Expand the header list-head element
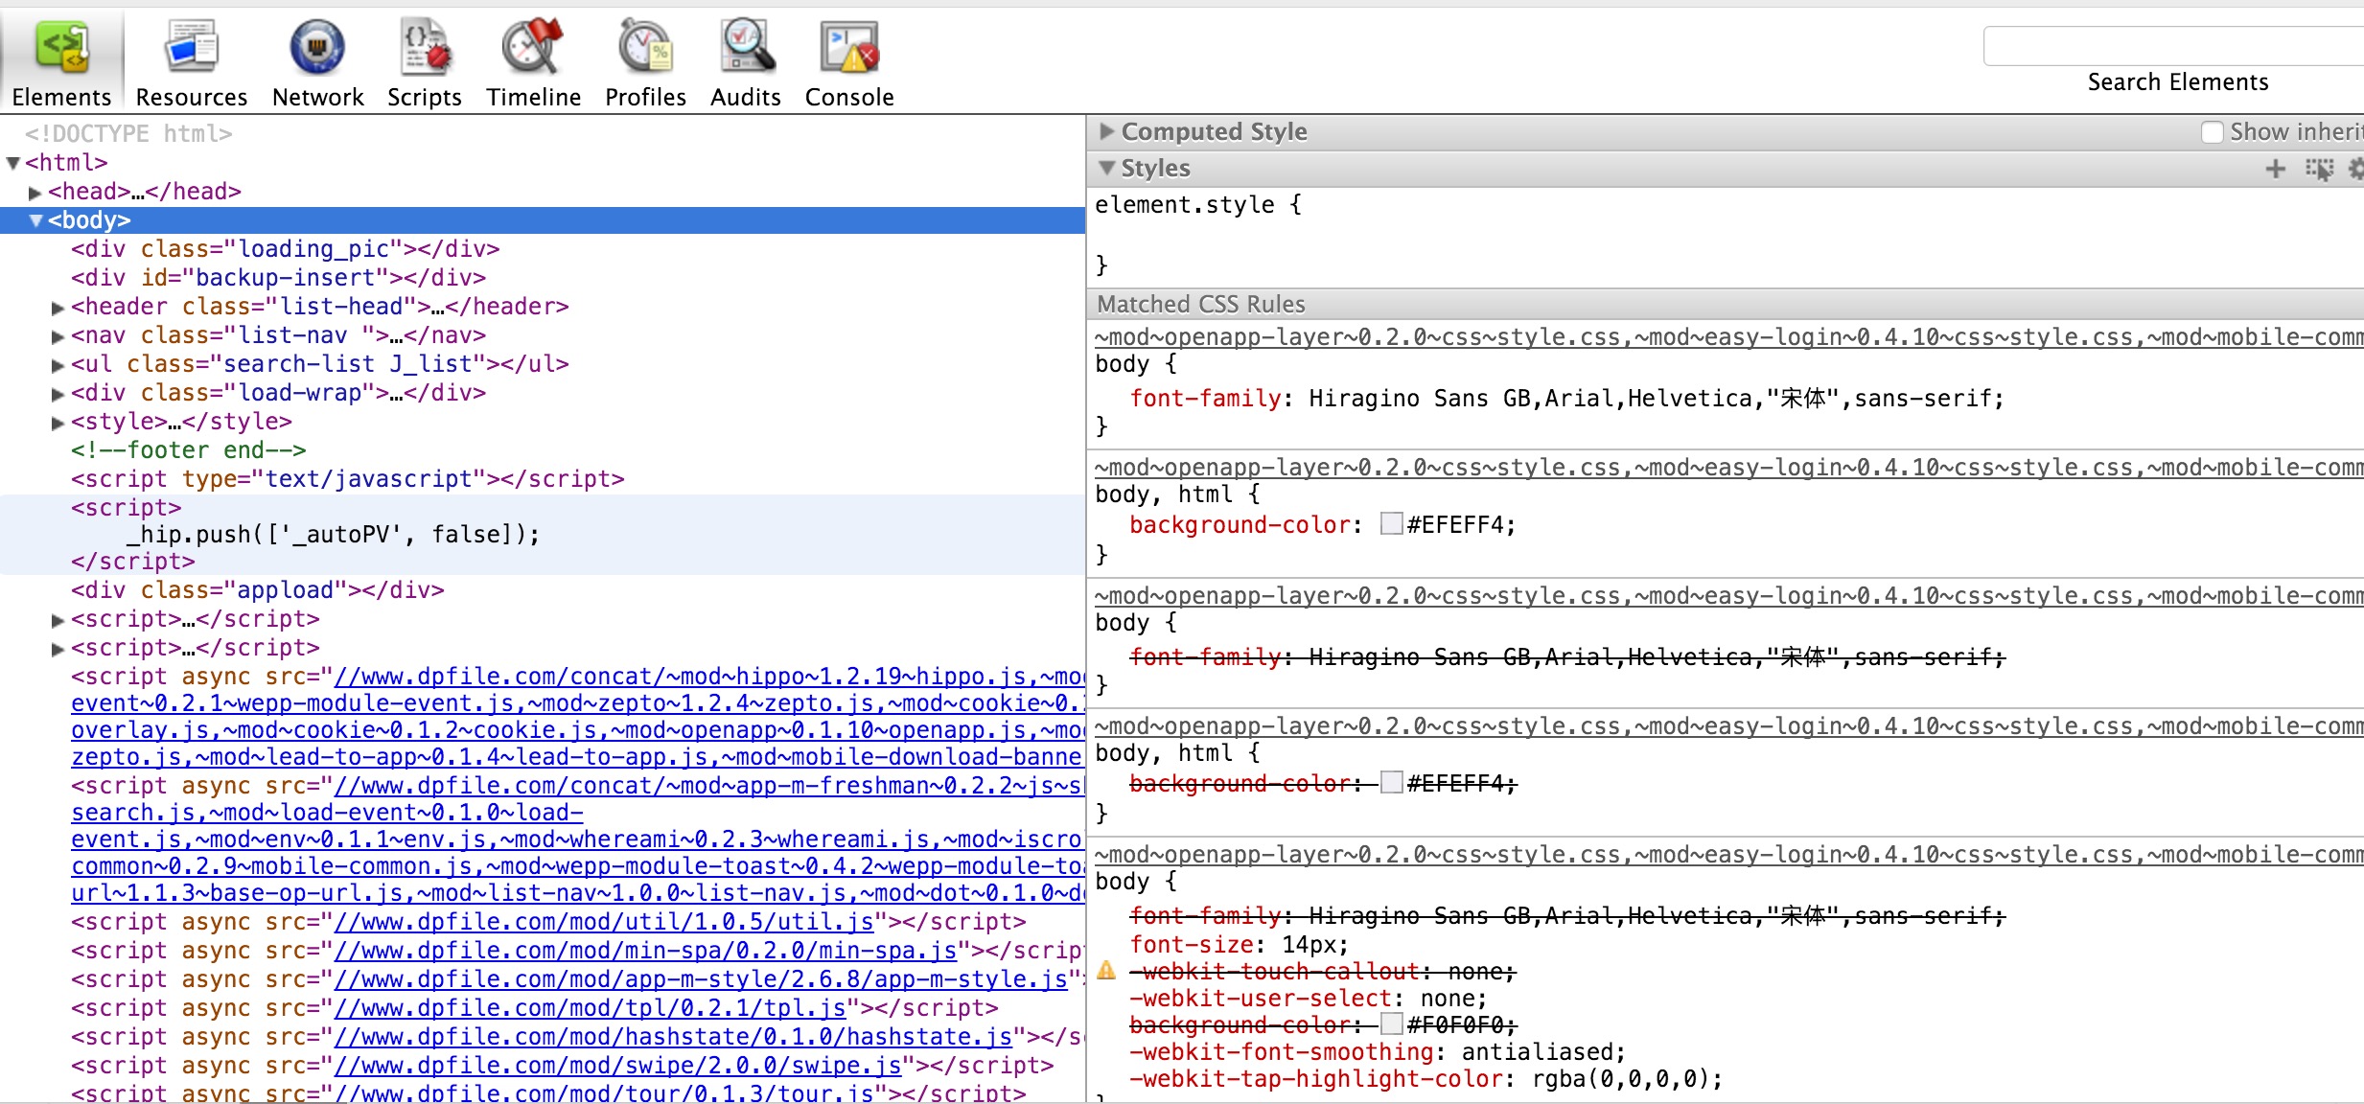The image size is (2364, 1104). coord(58,308)
